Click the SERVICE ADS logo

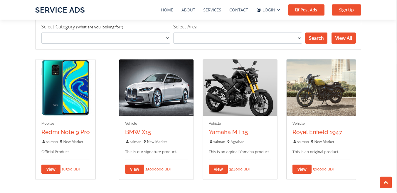[x=60, y=10]
